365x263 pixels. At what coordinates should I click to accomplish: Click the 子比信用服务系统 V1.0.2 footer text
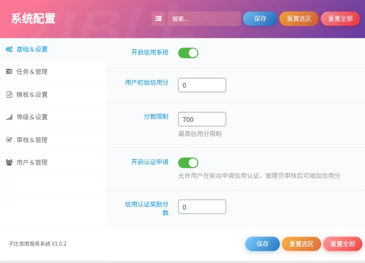point(38,244)
